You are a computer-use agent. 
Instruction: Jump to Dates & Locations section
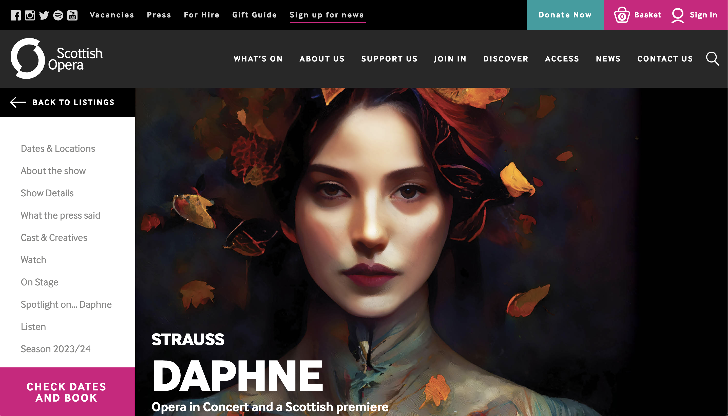[58, 149]
